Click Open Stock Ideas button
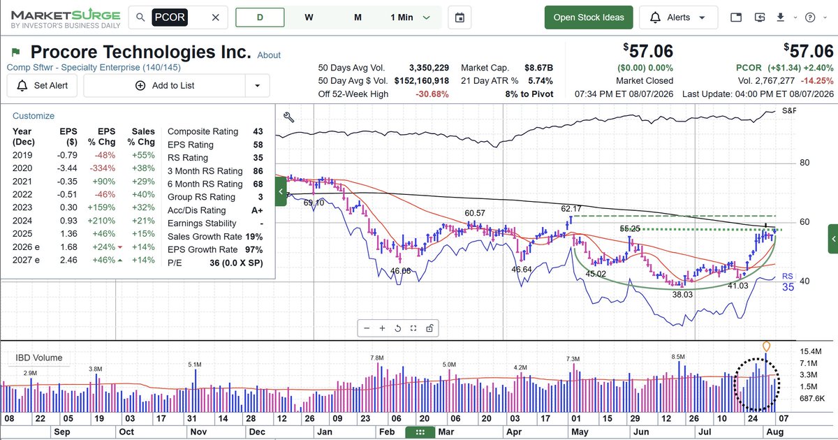 point(589,17)
